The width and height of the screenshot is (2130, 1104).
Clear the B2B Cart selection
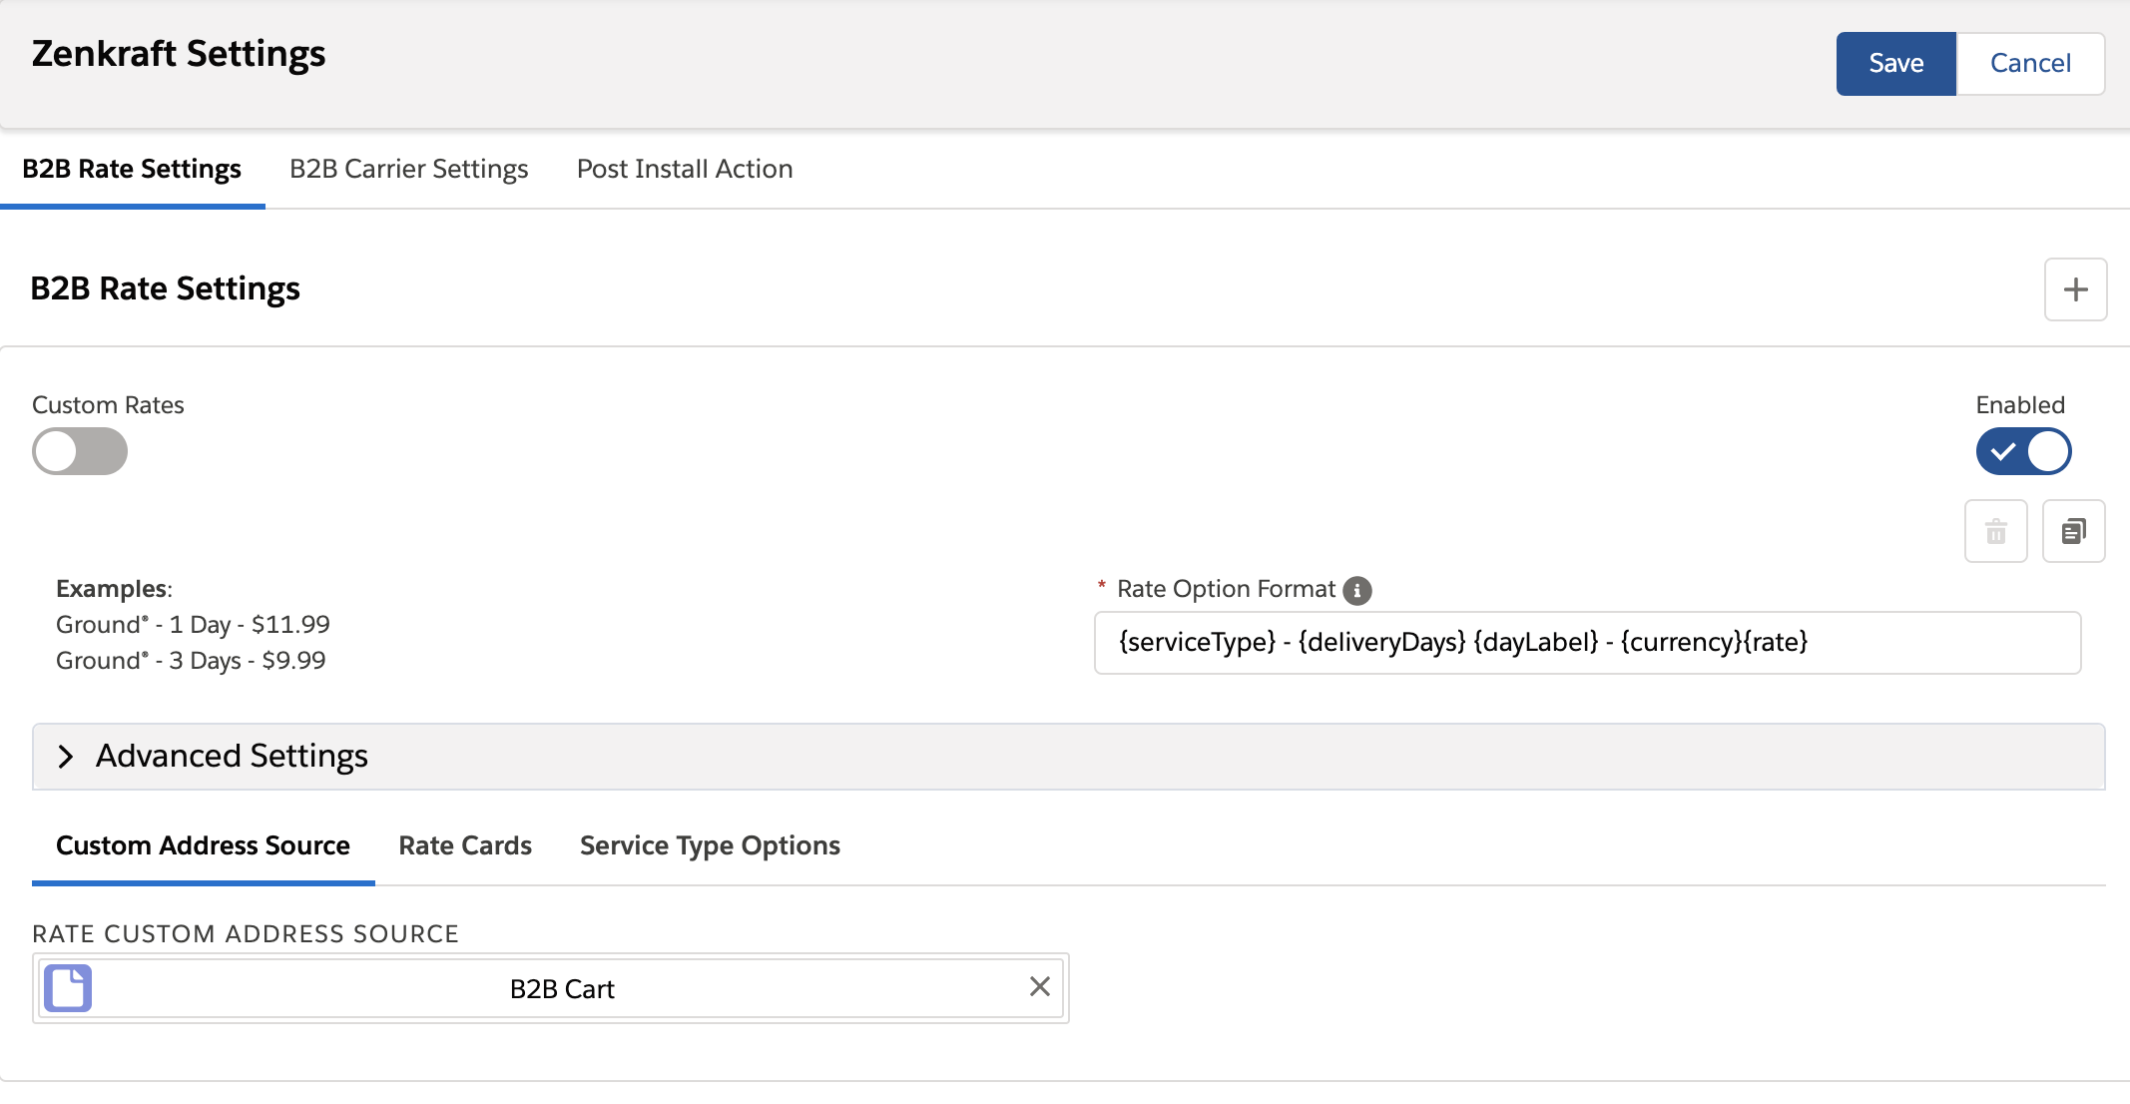[1040, 987]
